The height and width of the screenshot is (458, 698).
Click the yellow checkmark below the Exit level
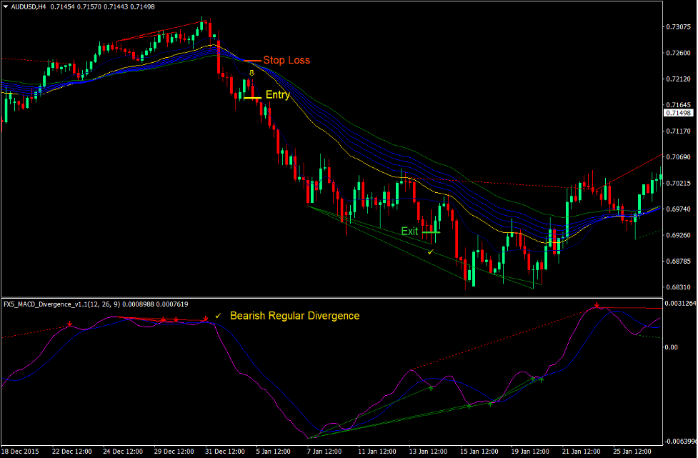pos(430,252)
